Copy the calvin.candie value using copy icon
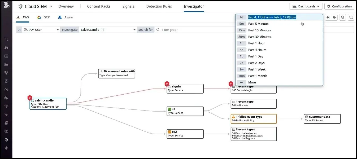Image resolution: width=357 pixels, height=159 pixels. (x=103, y=30)
